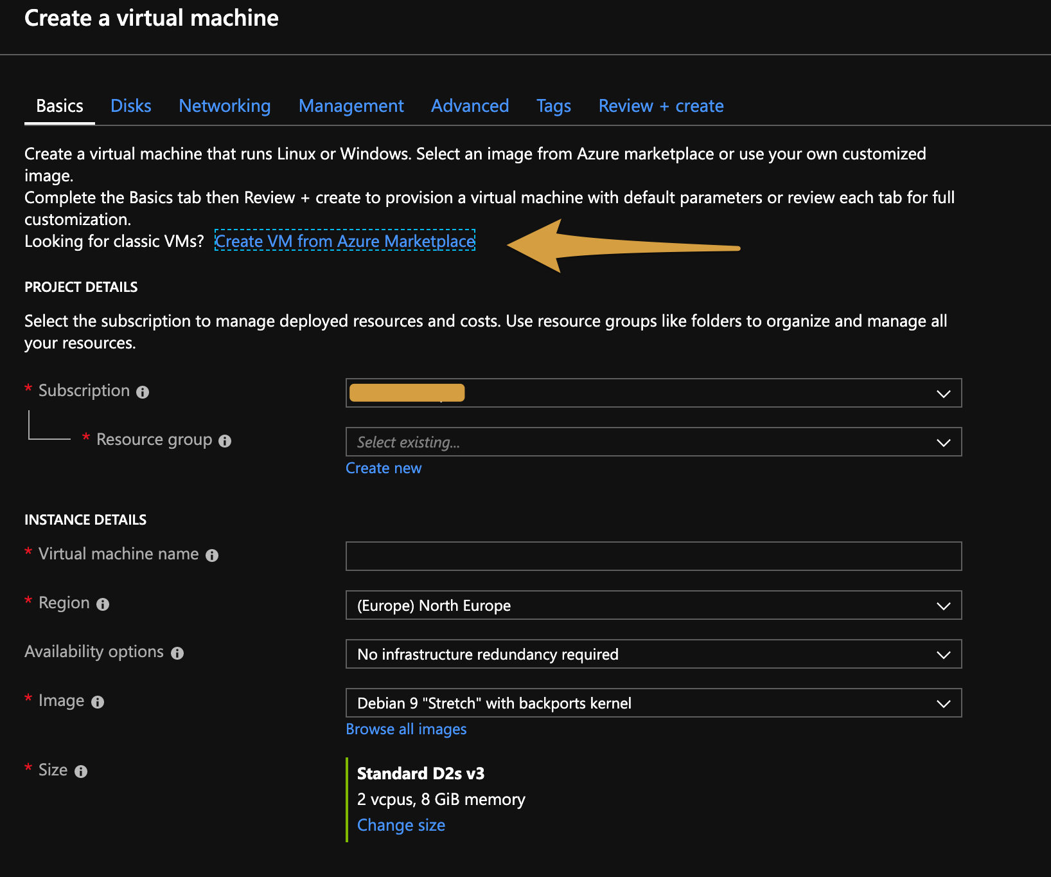Click the Resource group info icon

point(225,441)
